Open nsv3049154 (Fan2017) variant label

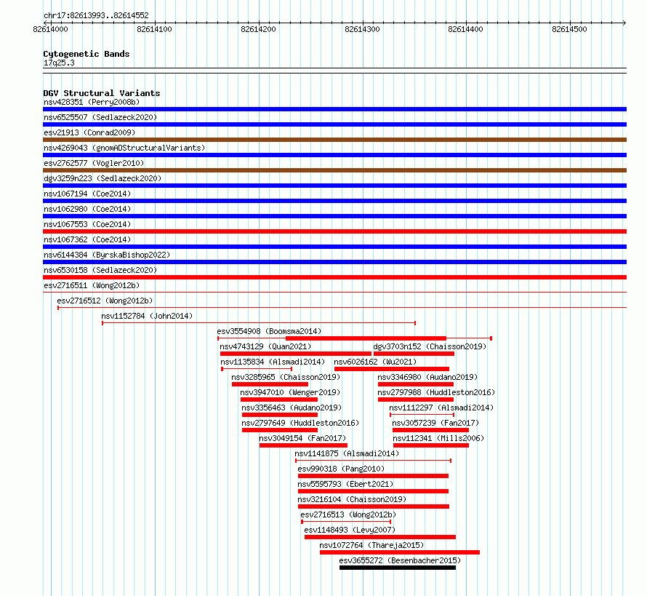(x=302, y=438)
